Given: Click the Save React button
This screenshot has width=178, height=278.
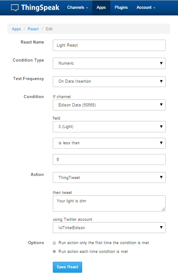Looking at the screenshot, I should [67, 267].
